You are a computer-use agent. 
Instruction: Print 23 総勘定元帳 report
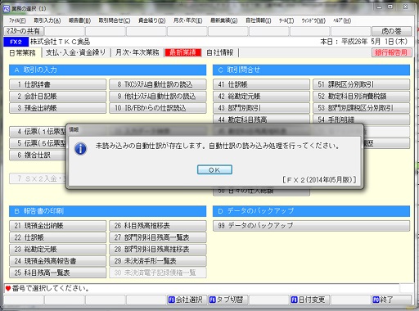(x=58, y=249)
